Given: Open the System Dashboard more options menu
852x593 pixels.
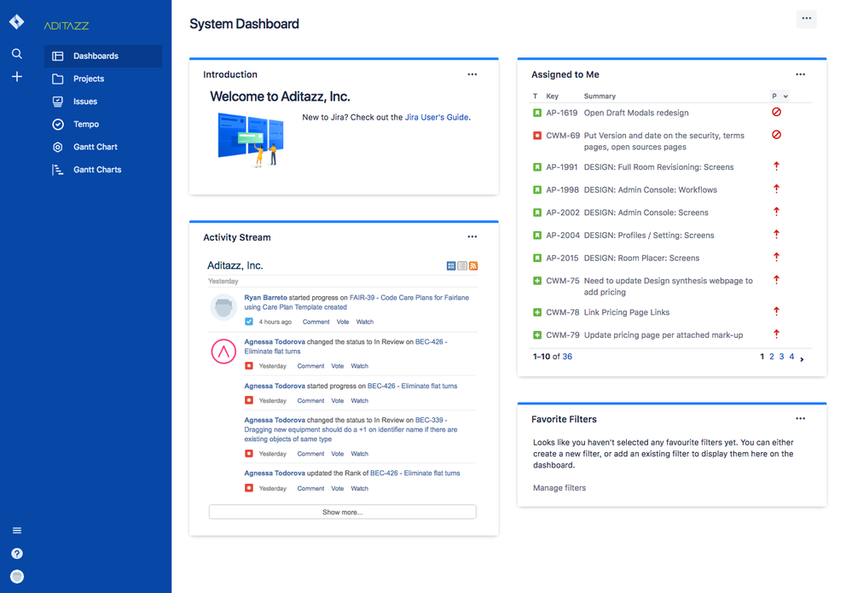Looking at the screenshot, I should click(806, 19).
